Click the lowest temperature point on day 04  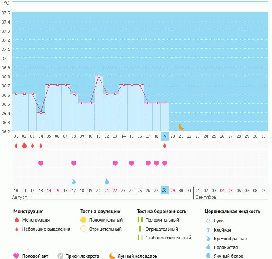(x=41, y=112)
